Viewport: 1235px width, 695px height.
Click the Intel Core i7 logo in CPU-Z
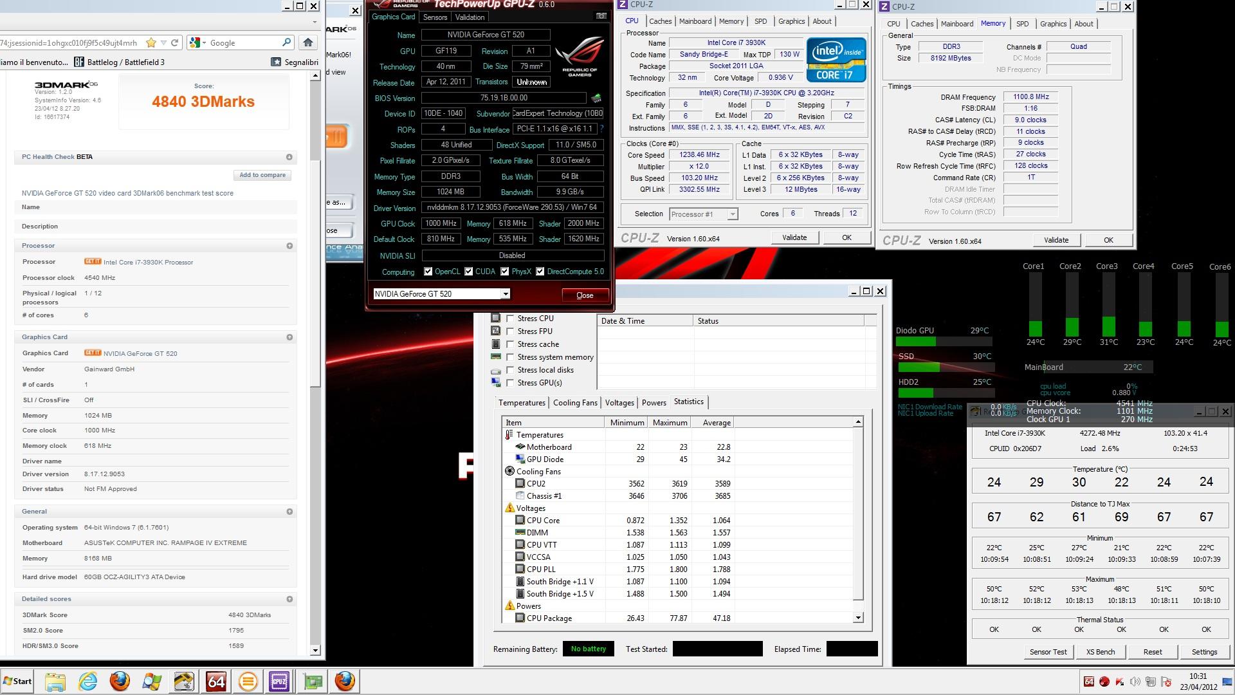(836, 59)
